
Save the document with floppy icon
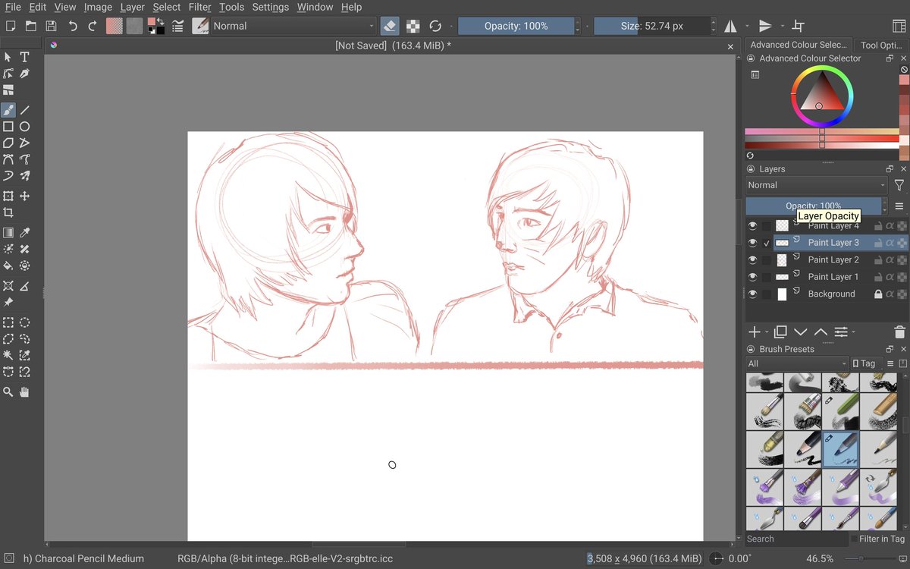coord(51,26)
